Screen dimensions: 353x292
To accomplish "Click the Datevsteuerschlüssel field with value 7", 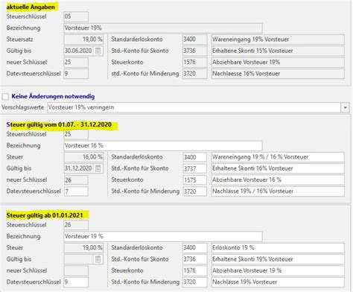I will pyautogui.click(x=76, y=191).
